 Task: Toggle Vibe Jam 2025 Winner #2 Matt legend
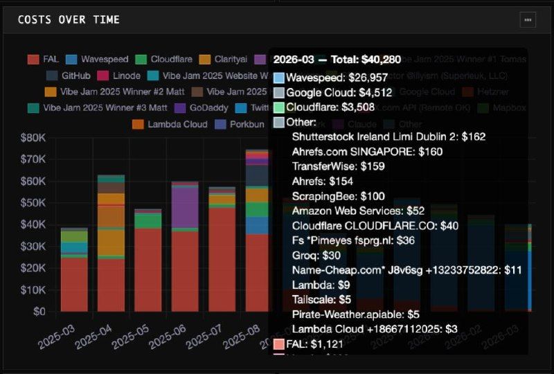tap(114, 91)
